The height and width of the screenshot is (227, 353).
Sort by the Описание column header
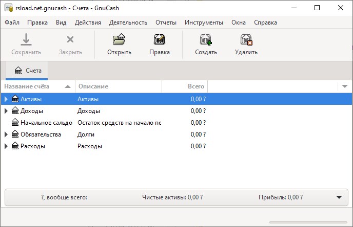tap(119, 86)
